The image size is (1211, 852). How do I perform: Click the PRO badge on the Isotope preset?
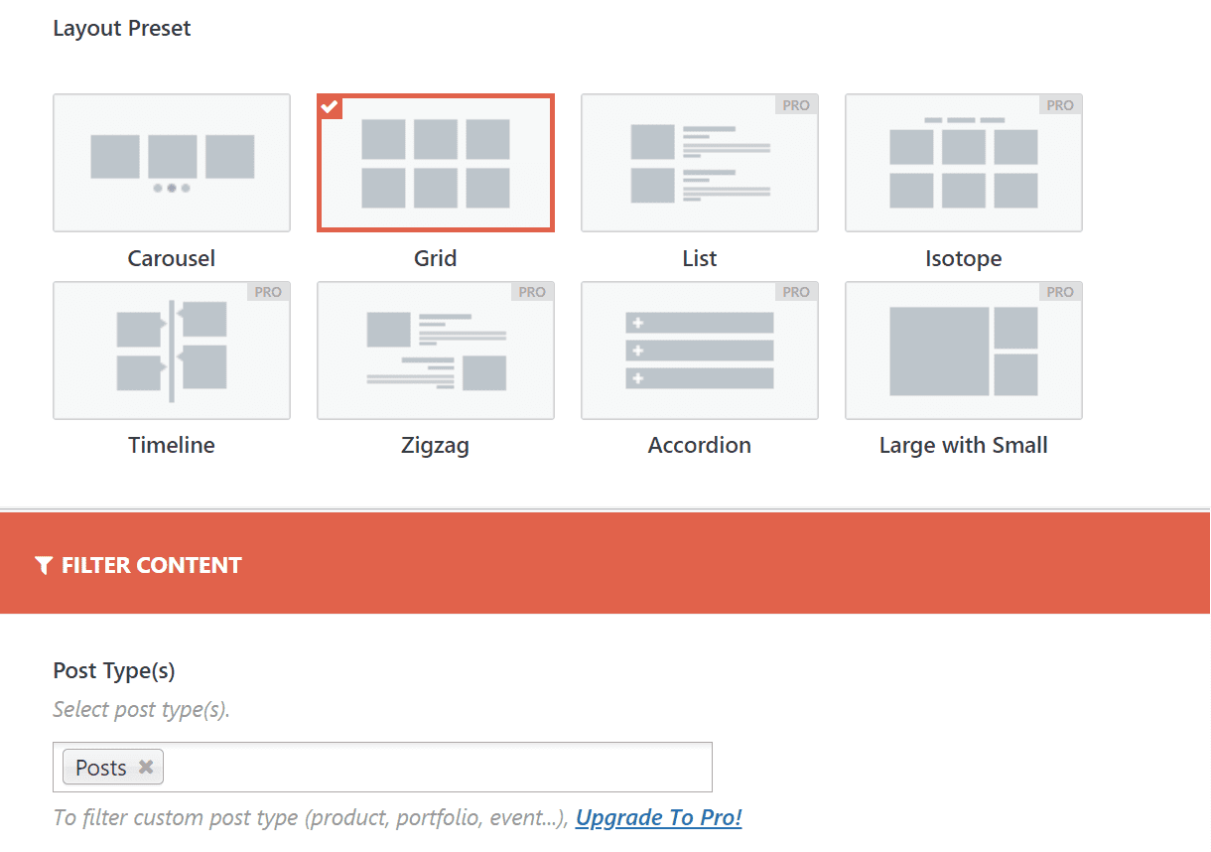point(1060,104)
